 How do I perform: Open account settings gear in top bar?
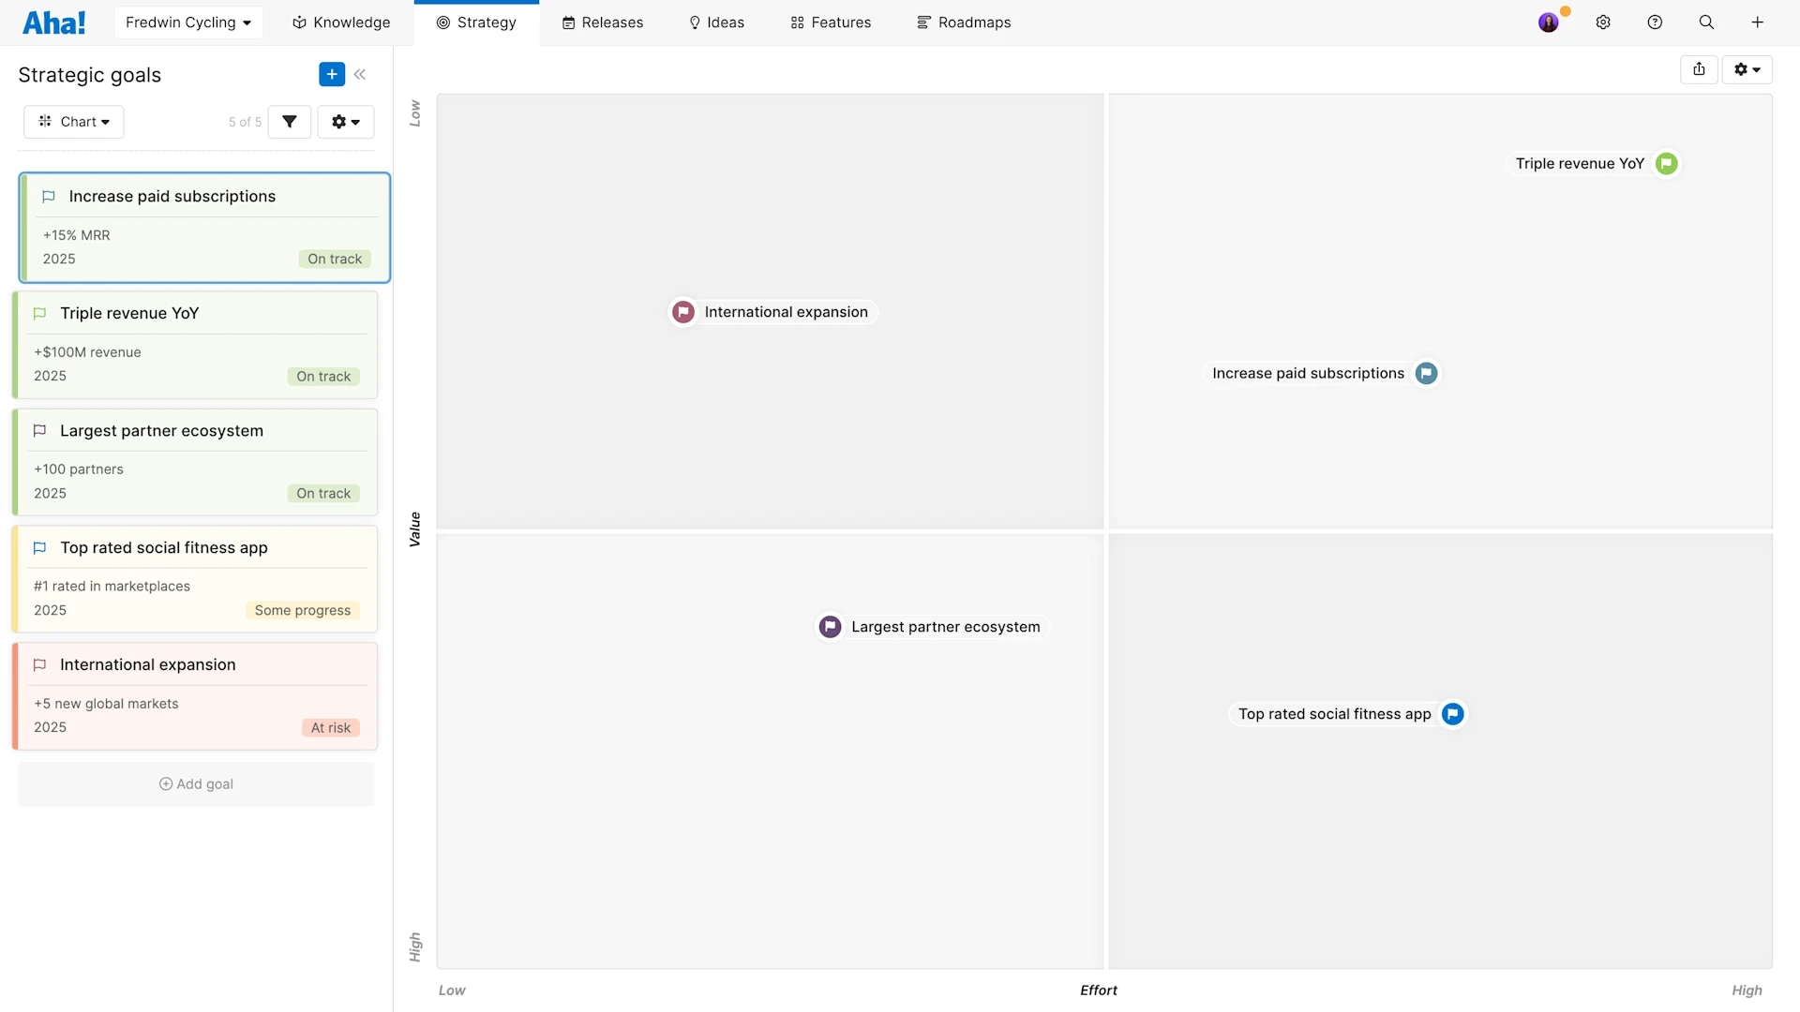(x=1603, y=22)
